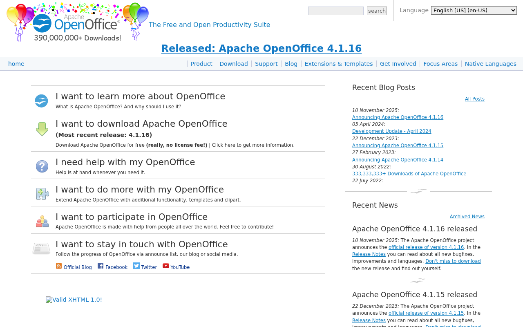Open the YouTube text link
Image resolution: width=523 pixels, height=327 pixels.
180,267
